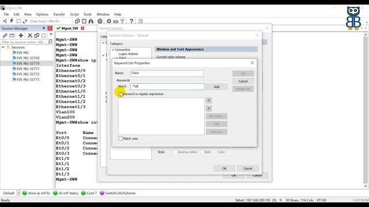The height and width of the screenshot is (207, 369).
Task: Click the terminal scrollbar's down arrow
Action: (366, 186)
